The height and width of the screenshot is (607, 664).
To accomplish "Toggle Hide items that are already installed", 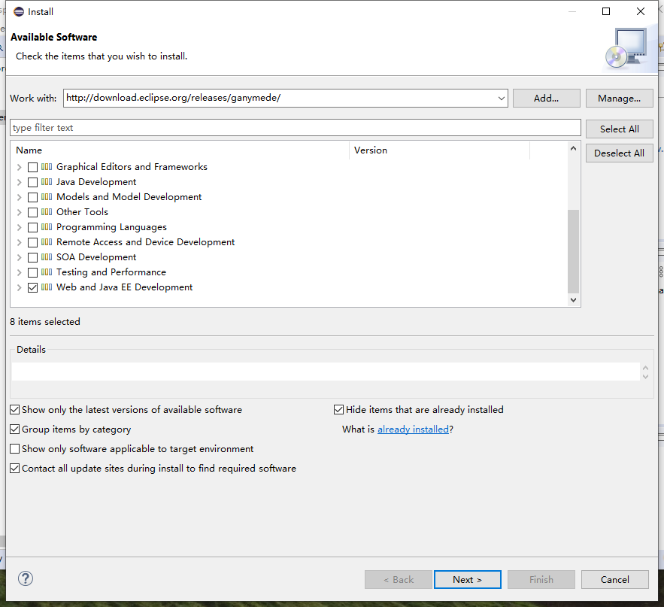I will (x=339, y=410).
